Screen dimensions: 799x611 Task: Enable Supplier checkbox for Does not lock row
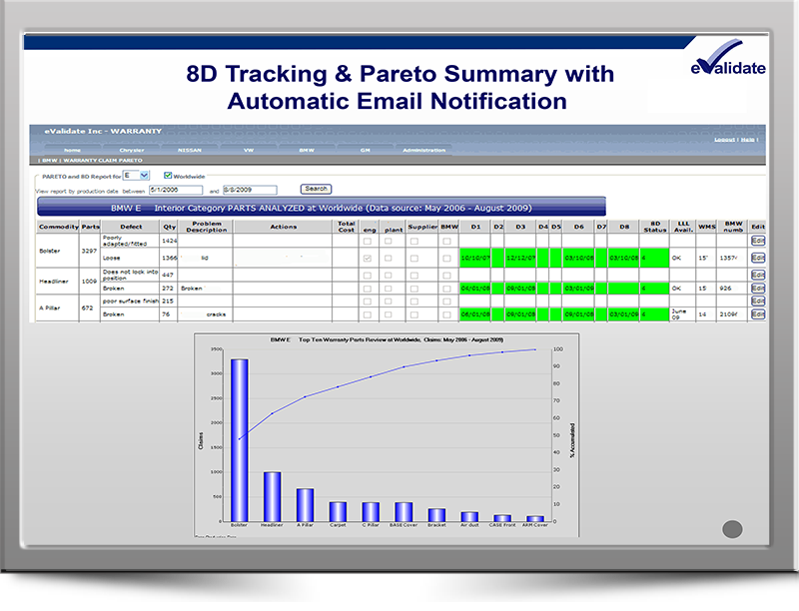pos(414,276)
